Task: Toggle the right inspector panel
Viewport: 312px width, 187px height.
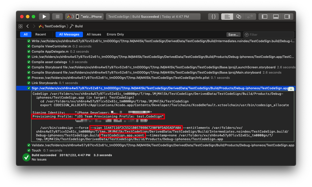Action: (x=287, y=17)
